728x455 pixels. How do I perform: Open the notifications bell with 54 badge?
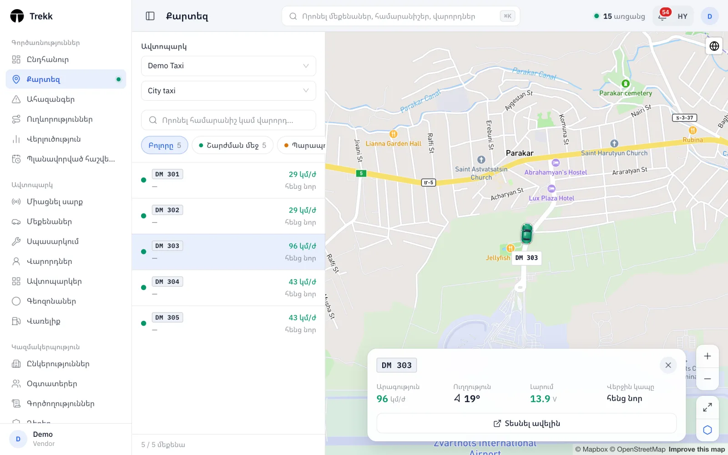pos(663,16)
